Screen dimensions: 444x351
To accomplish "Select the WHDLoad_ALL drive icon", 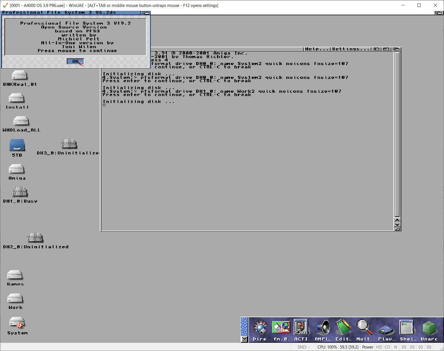I will (21, 121).
